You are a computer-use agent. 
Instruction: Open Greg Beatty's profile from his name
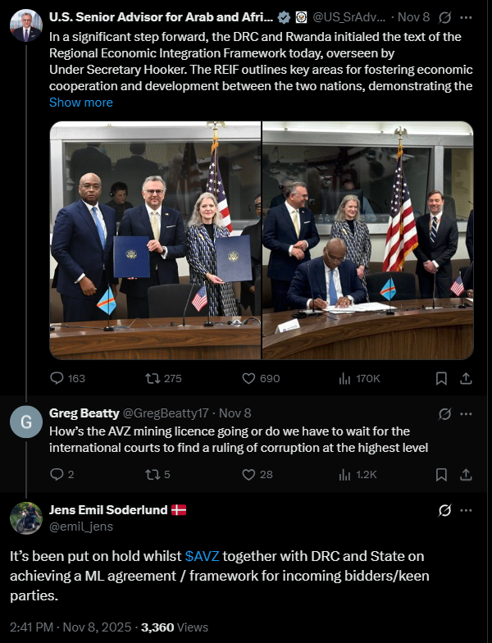pos(84,413)
